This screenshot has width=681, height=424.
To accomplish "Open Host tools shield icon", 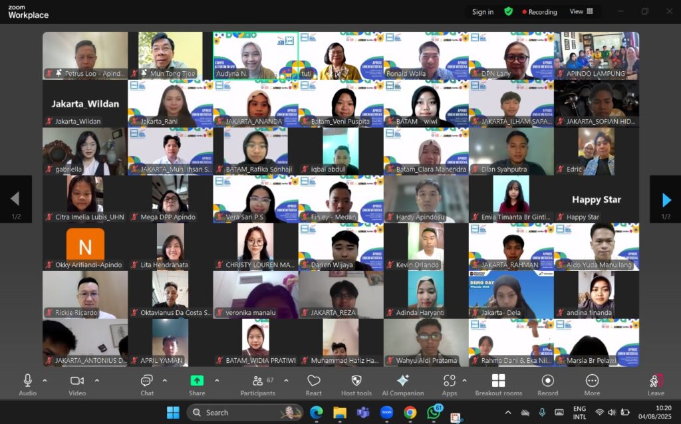I will (x=356, y=383).
